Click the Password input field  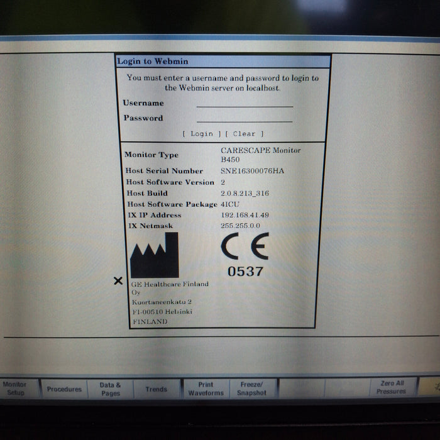[245, 118]
